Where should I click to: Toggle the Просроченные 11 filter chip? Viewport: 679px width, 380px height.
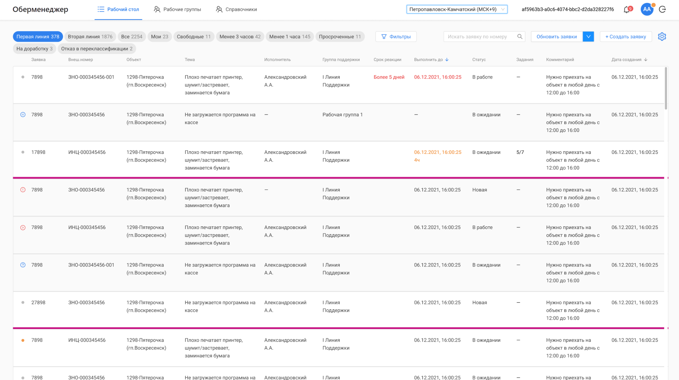[x=339, y=37]
